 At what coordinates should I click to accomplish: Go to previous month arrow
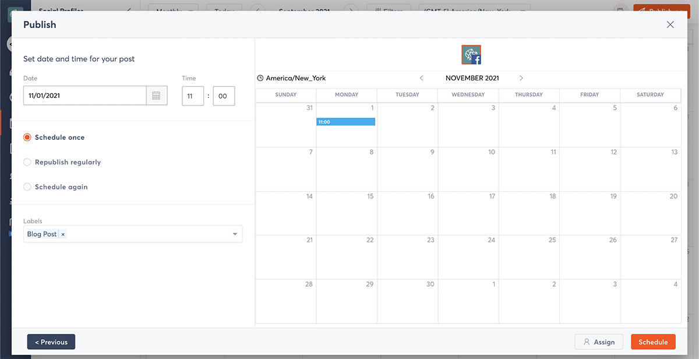pos(422,78)
